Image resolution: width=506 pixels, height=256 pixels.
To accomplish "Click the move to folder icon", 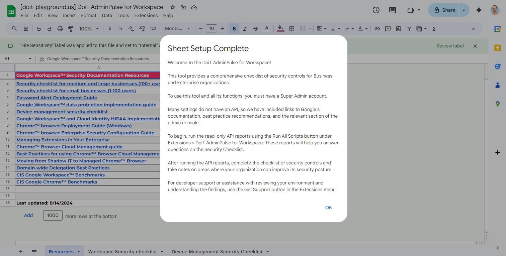I will pos(183,7).
